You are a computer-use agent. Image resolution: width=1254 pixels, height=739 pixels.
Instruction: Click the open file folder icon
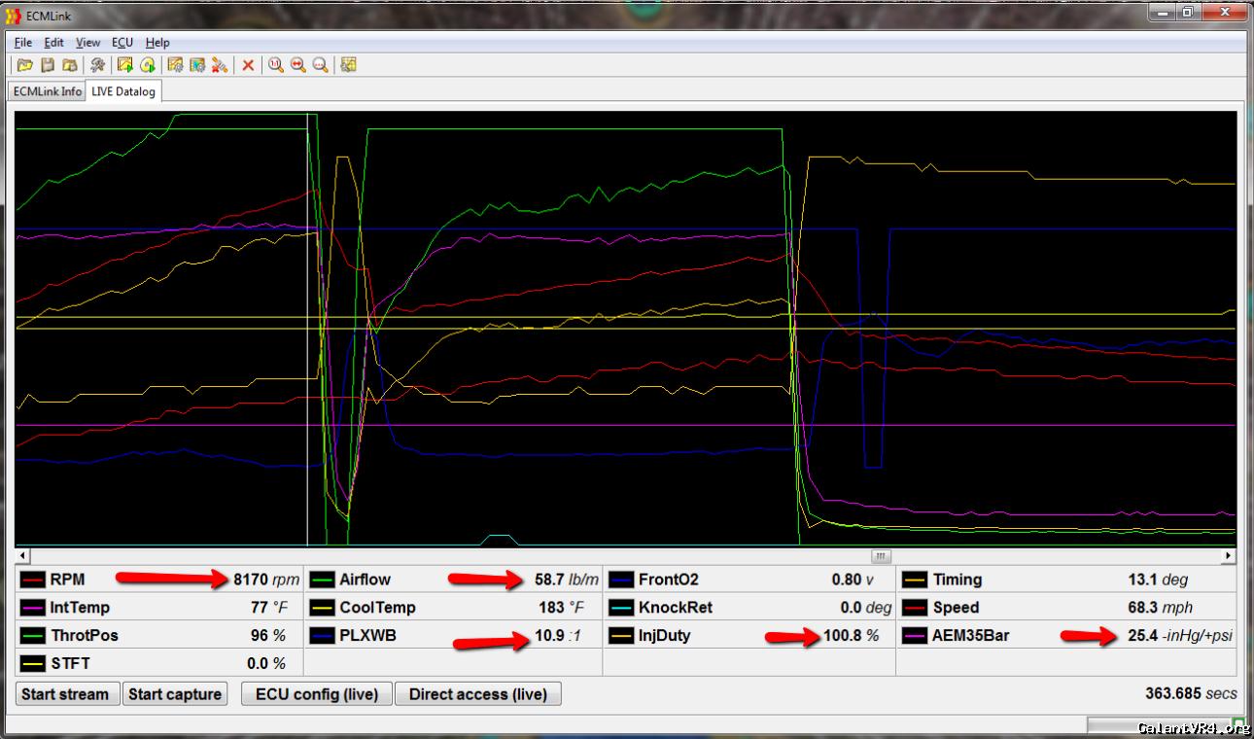[25, 65]
